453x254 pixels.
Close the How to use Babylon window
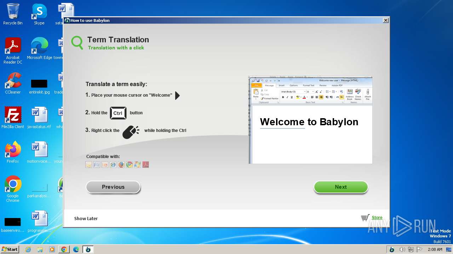(x=386, y=20)
